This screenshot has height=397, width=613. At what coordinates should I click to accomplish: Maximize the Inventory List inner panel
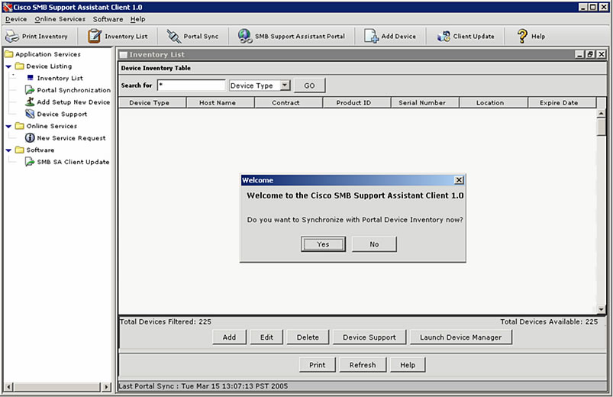[591, 54]
